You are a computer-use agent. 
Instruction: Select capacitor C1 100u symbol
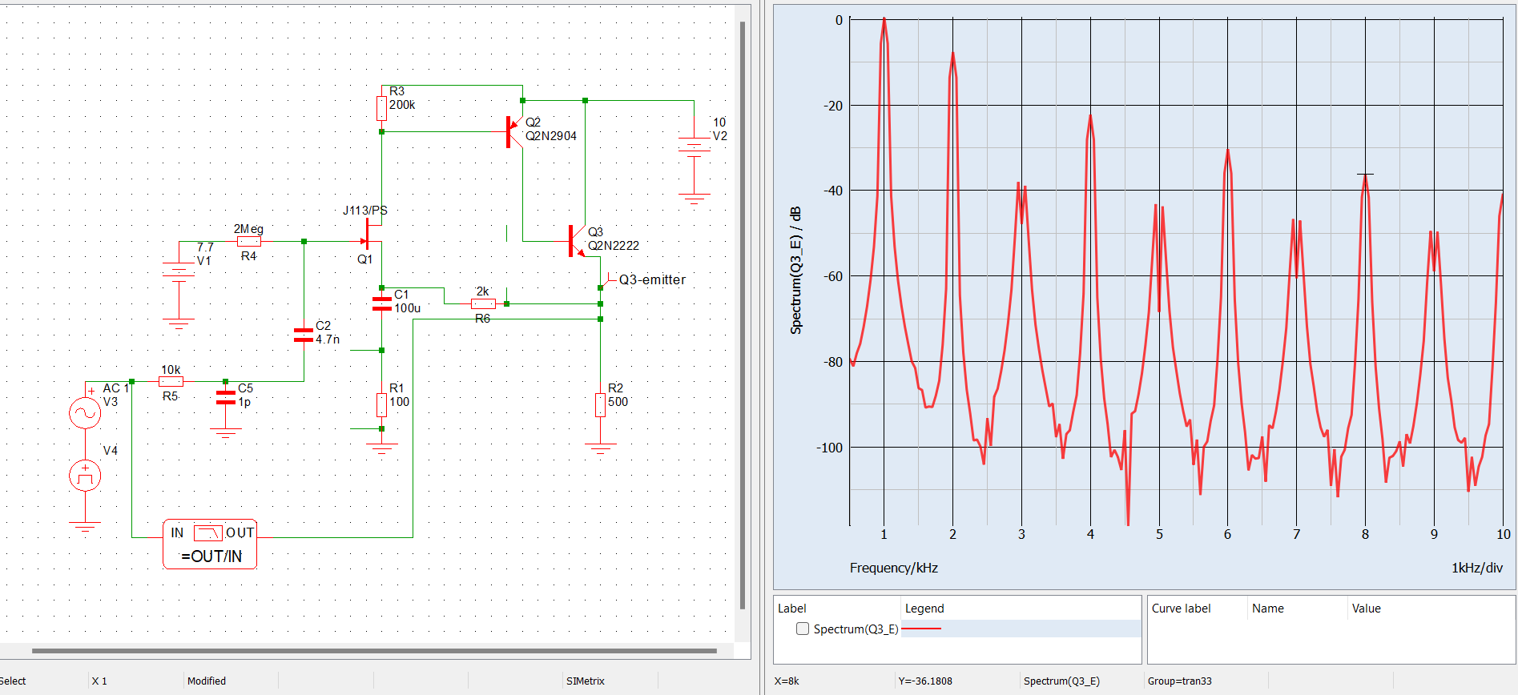click(382, 303)
